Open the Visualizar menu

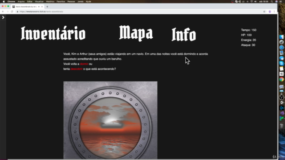[x=39, y=1]
